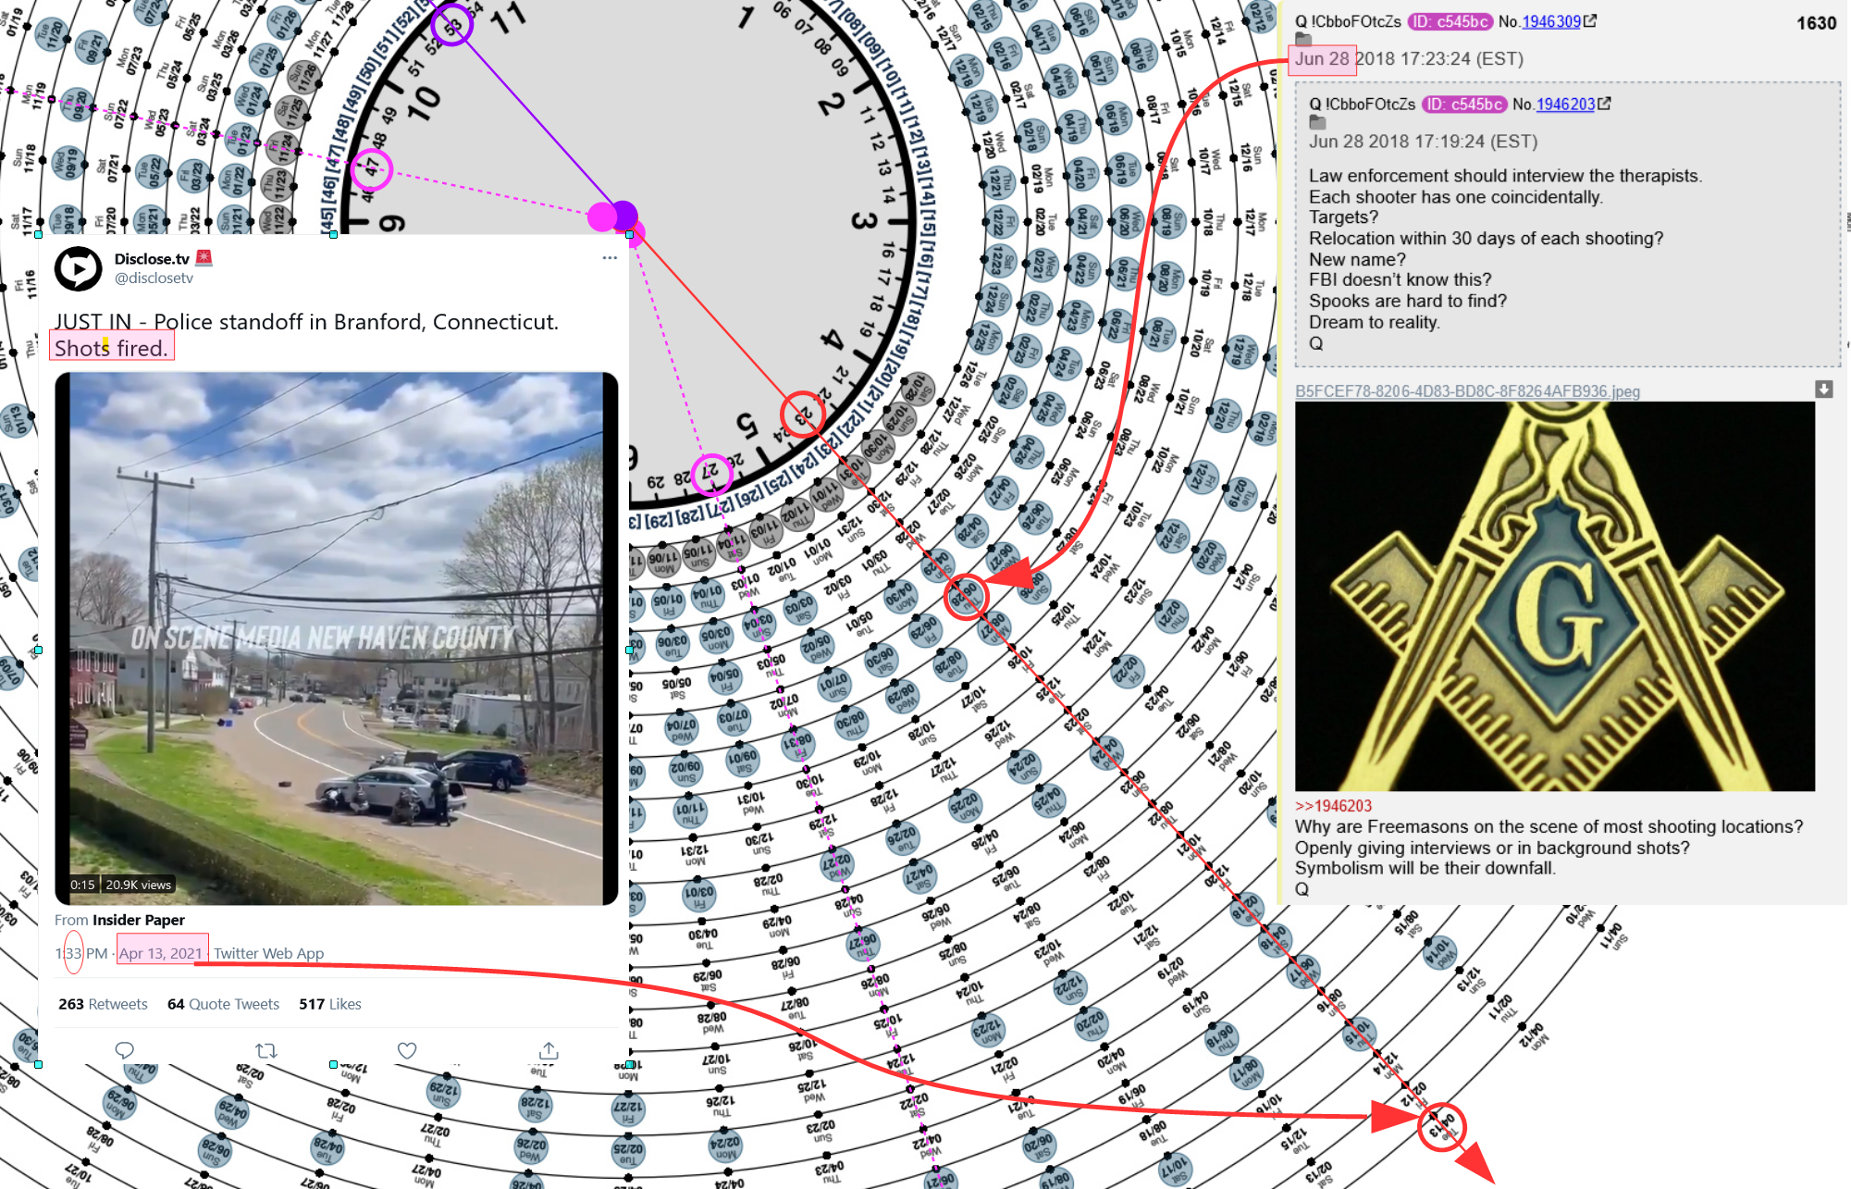
Task: Click the Insider Paper video source link
Action: pos(139,920)
